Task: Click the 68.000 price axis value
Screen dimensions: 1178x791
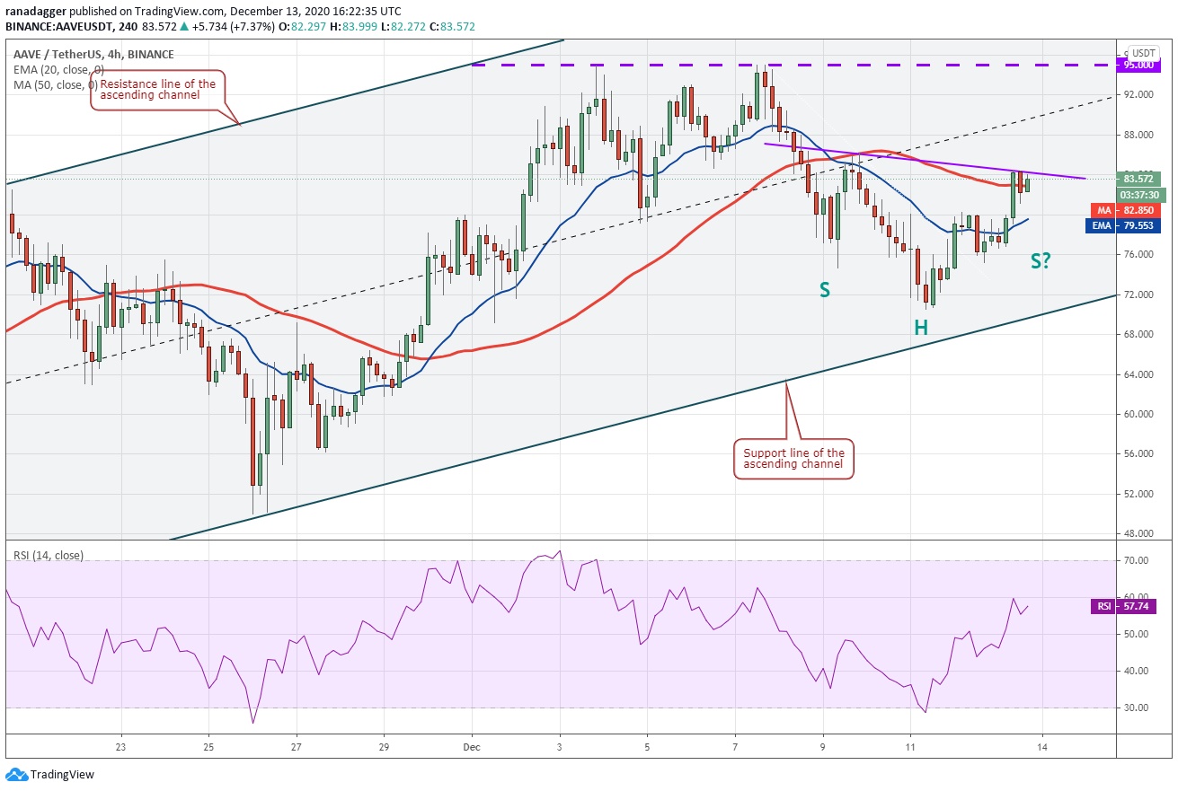Action: tap(1139, 334)
